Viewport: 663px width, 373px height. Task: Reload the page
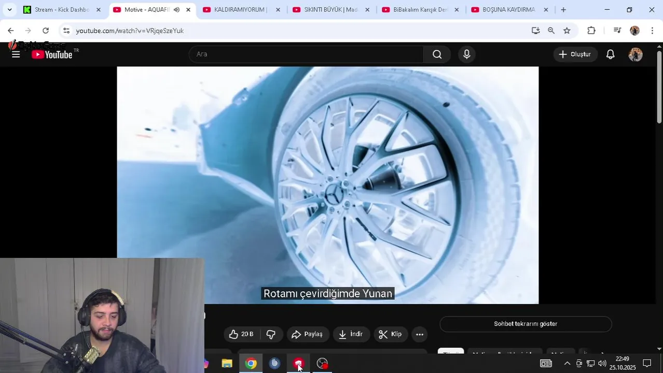[46, 31]
